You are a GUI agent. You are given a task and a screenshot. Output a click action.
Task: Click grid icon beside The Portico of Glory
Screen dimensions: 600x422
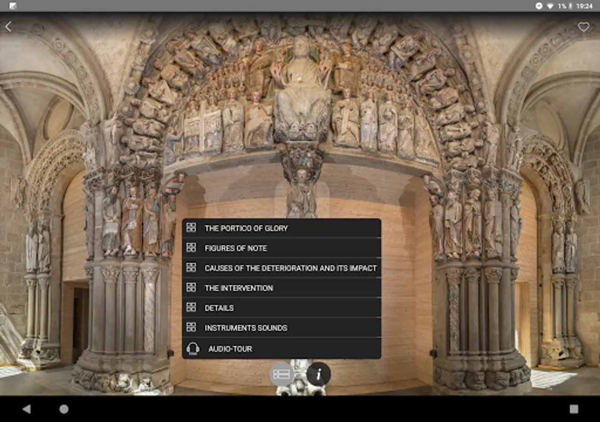pyautogui.click(x=191, y=227)
